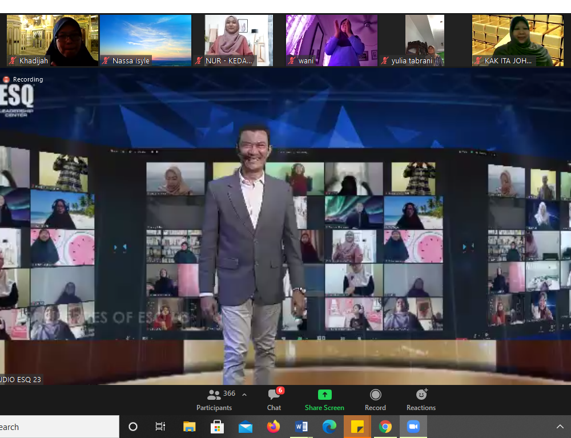Show hidden system tray icons
Image resolution: width=571 pixels, height=438 pixels.
[560, 427]
